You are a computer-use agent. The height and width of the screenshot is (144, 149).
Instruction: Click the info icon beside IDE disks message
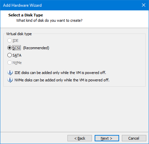point(10,73)
